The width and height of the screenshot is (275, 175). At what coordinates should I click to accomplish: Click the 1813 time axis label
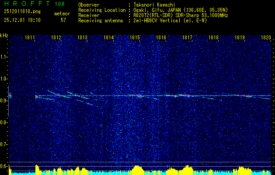click(x=82, y=37)
